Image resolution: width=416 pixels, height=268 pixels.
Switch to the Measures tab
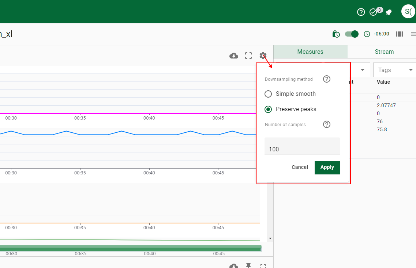(310, 52)
